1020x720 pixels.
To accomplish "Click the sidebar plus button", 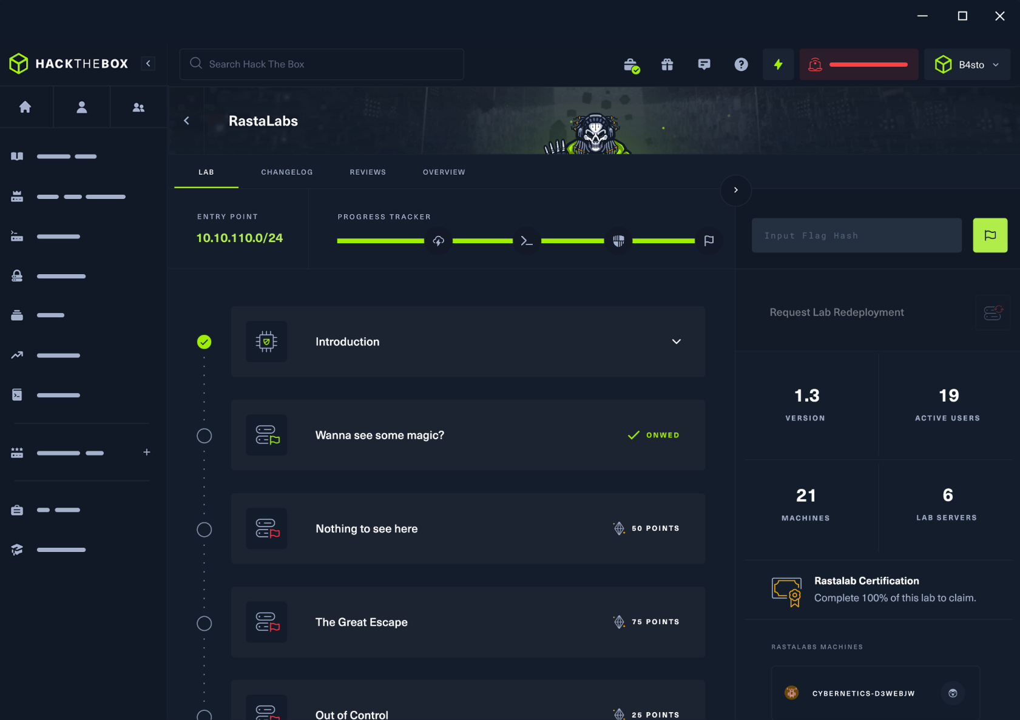I will click(146, 453).
